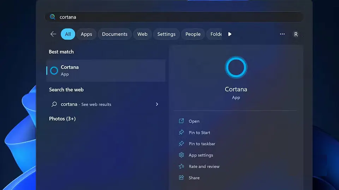
Task: Click the Share icon in actions list
Action: point(182,178)
